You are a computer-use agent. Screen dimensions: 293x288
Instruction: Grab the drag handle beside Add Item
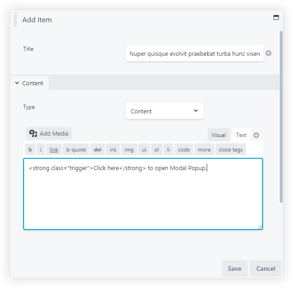click(x=15, y=20)
